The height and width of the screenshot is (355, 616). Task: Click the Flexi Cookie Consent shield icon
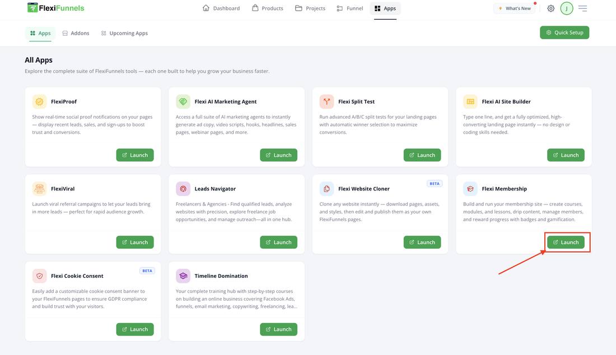(39, 276)
